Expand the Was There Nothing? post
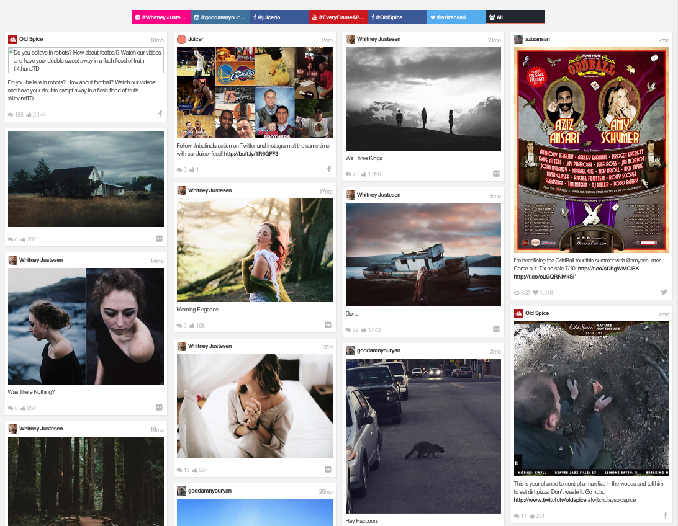This screenshot has height=526, width=678. (160, 408)
